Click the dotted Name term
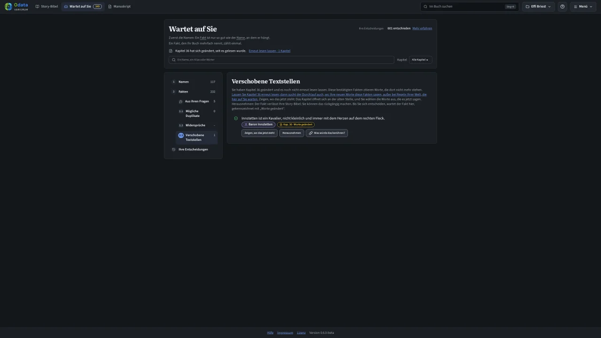Screen dimensions: 601x338 [240, 38]
